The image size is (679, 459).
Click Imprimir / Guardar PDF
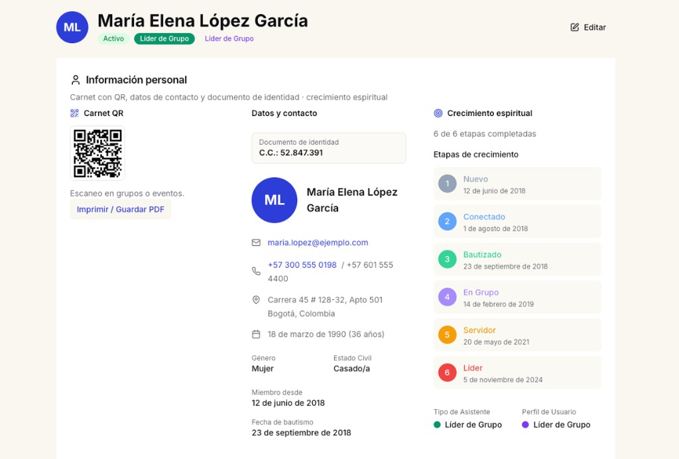point(121,209)
